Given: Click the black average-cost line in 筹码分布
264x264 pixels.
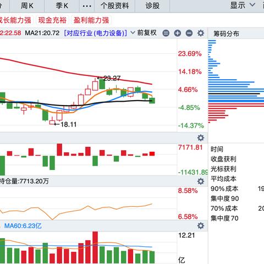Looking at the screenshot, I should pos(234,94).
